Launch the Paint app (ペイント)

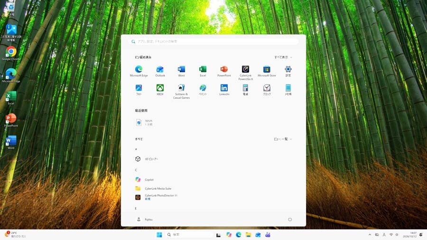203,90
